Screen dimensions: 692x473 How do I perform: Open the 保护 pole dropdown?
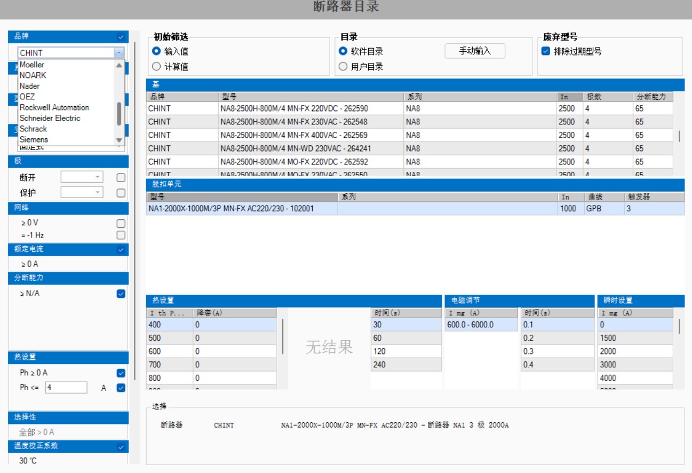(x=82, y=192)
